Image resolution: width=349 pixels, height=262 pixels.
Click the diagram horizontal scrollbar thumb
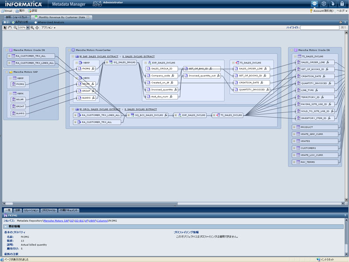click(x=95, y=203)
